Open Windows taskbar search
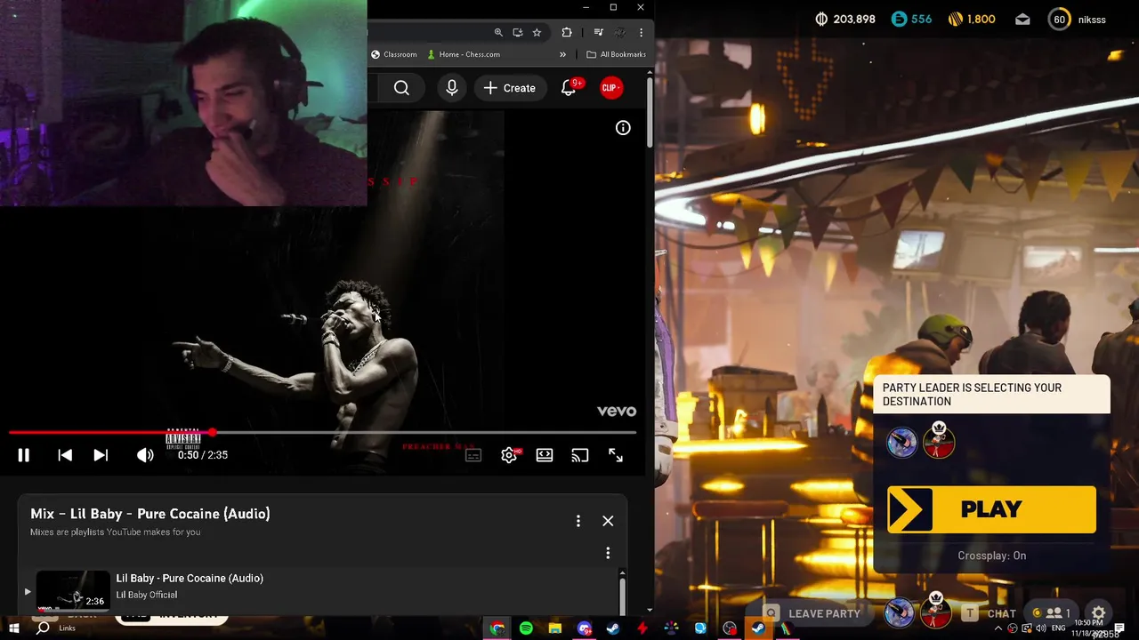 coord(43,628)
